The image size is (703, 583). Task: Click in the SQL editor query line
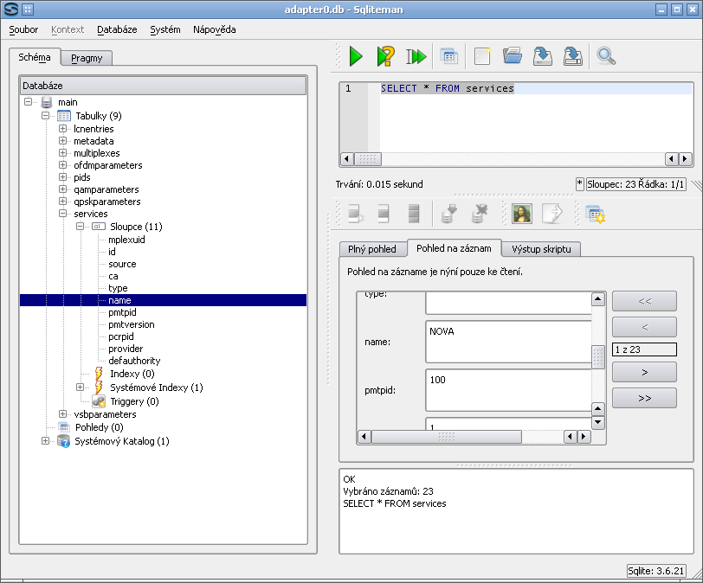[x=536, y=88]
